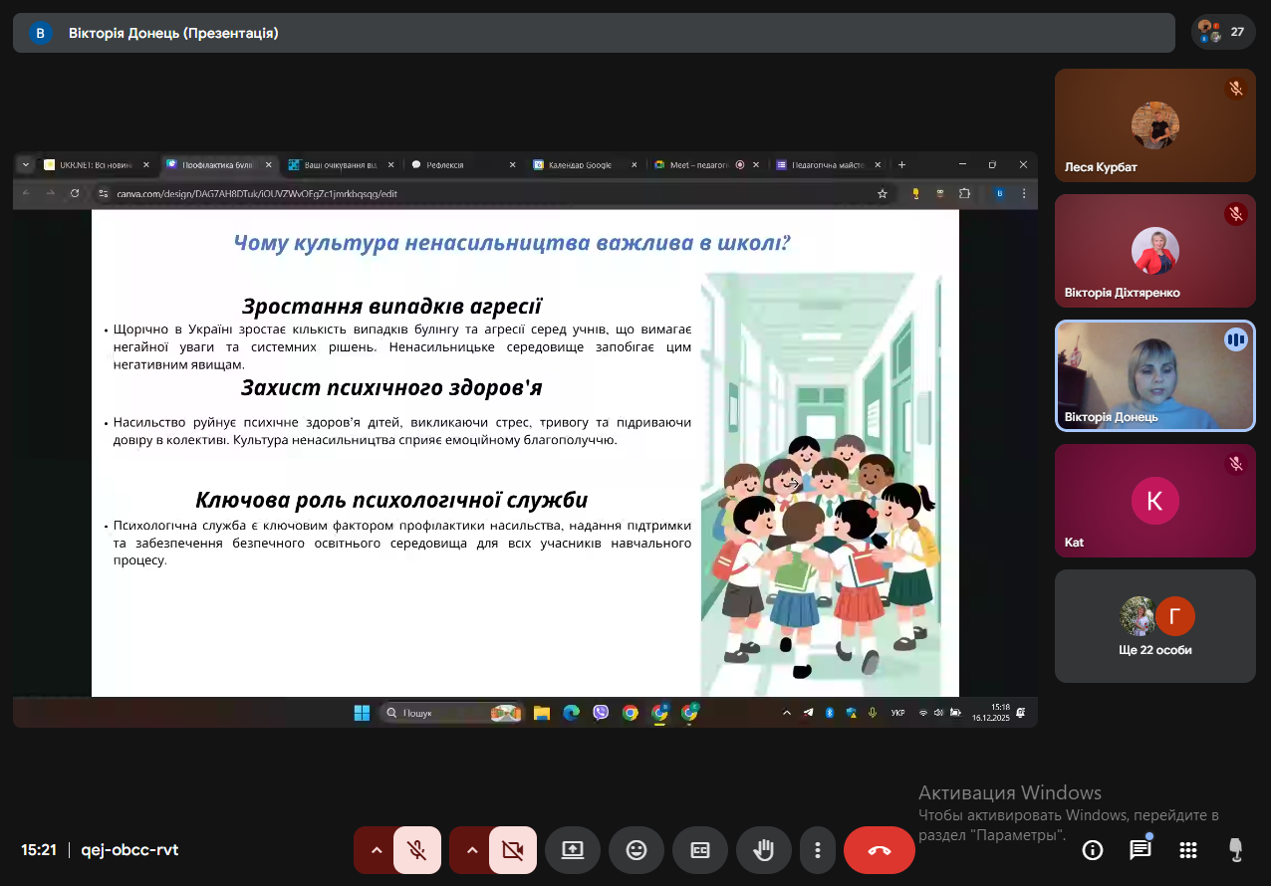Open the emoji reactions icon
The height and width of the screenshot is (886, 1271).
[636, 850]
